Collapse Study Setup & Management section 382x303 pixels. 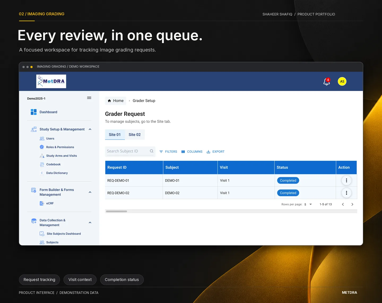tap(90, 129)
